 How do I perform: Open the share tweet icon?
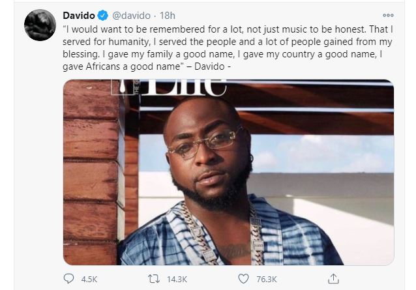click(x=333, y=279)
